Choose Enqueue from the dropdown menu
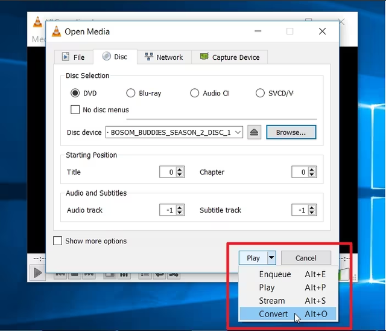Screen dimensions: 386x331 click(288, 274)
